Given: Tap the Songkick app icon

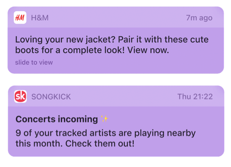Looking at the screenshot, I should (x=20, y=96).
